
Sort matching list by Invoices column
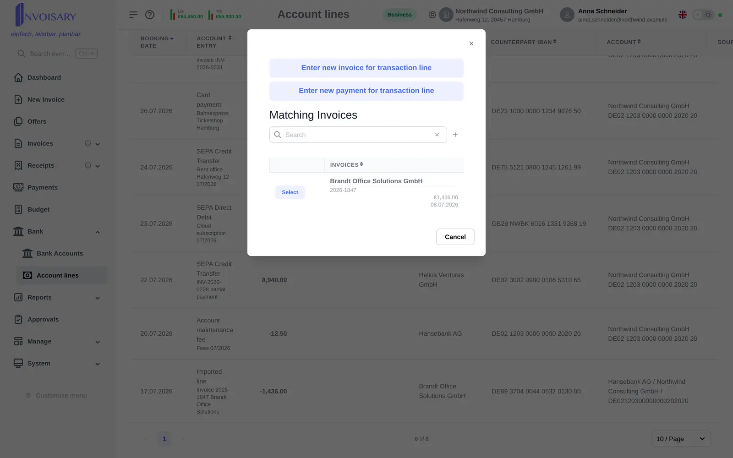[x=347, y=165]
